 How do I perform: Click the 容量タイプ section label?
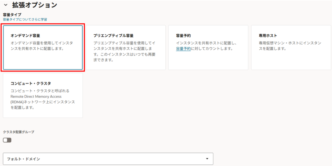coord(12,15)
